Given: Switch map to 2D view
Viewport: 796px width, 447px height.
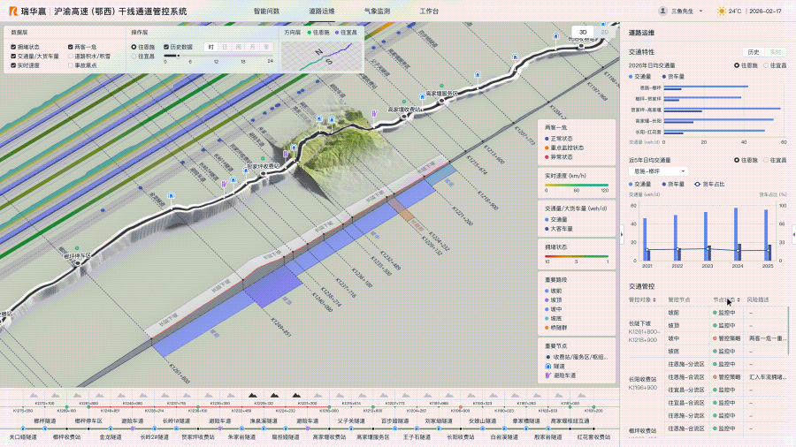Looking at the screenshot, I should coord(605,32).
